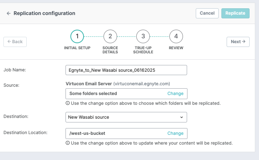Screen dimensions: 259x160
Task: Click info icon beside folder replication hint
Action: pyautogui.click(x=67, y=103)
